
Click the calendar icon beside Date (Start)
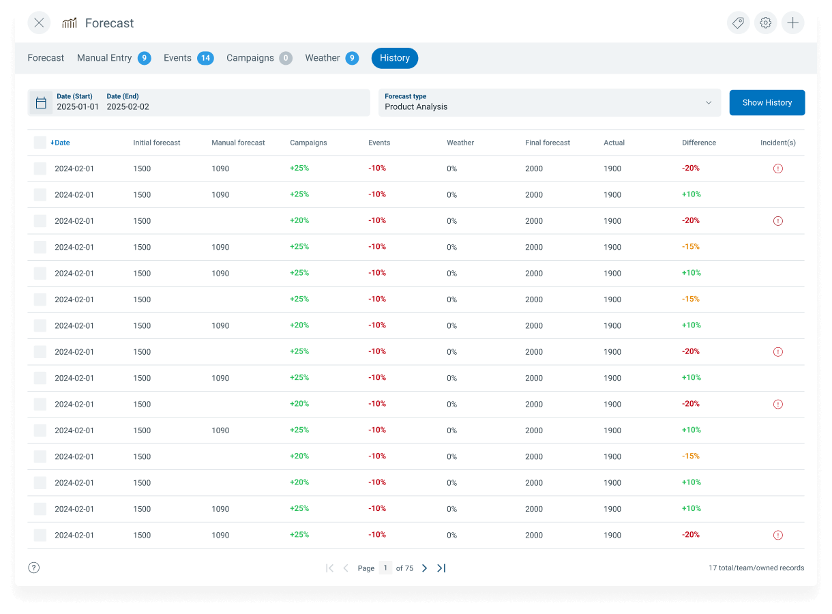pos(41,102)
